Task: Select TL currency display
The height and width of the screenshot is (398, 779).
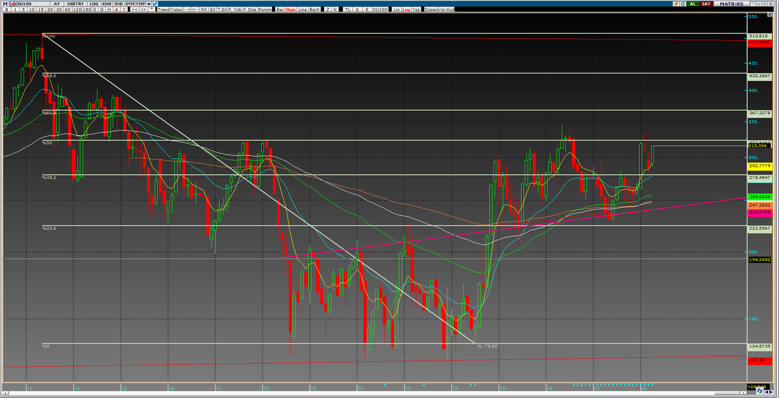Action: pyautogui.click(x=347, y=10)
